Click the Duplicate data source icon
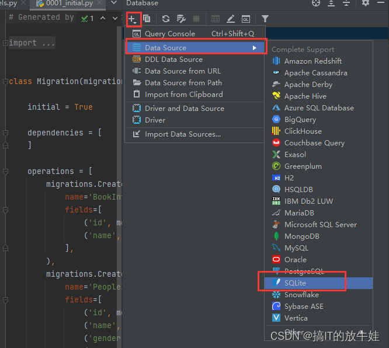The image size is (389, 348). click(147, 19)
